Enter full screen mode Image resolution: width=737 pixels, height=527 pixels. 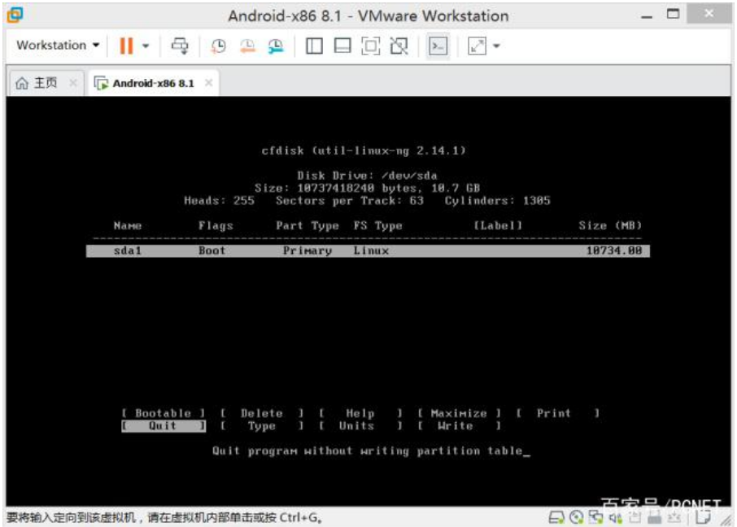click(370, 46)
